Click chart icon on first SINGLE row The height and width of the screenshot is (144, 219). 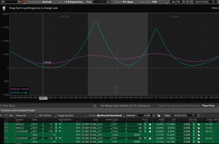tap(11, 124)
